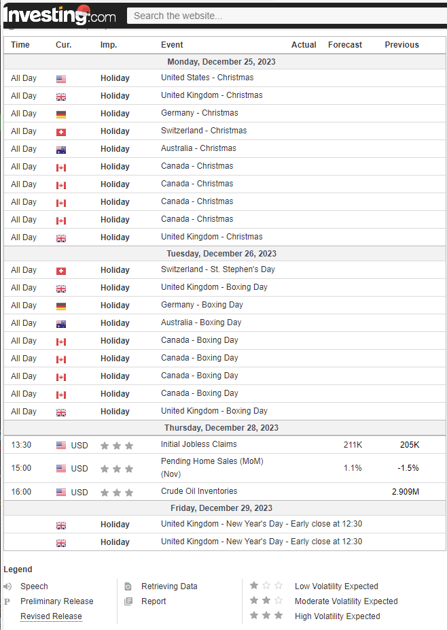Click the US flag on the Initial Jobless Claims row
The height and width of the screenshot is (630, 447).
pos(61,446)
